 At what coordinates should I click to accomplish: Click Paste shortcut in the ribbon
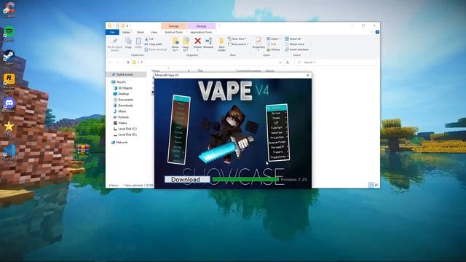click(156, 49)
